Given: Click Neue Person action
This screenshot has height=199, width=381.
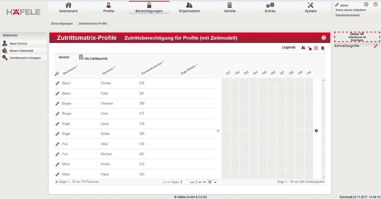Looking at the screenshot, I should tap(18, 44).
